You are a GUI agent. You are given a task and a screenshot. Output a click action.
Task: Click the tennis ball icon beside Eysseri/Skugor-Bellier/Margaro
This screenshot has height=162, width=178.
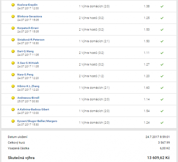pyautogui.click(x=13, y=121)
